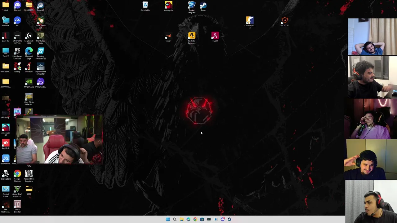Launch The Wellmon... game shortcut
The width and height of the screenshot is (397, 223).
[x=6, y=206]
